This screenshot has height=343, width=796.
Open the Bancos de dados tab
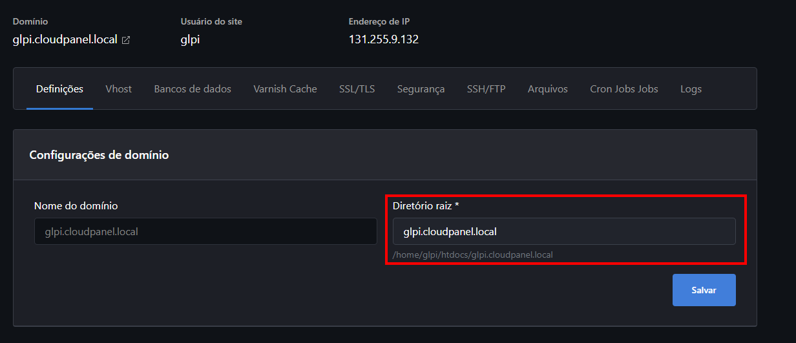193,89
